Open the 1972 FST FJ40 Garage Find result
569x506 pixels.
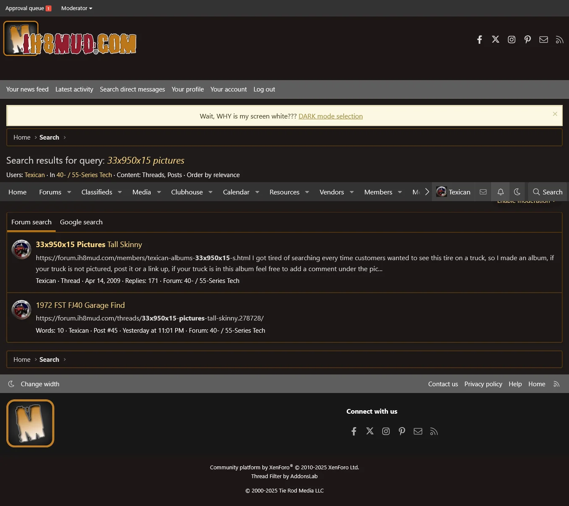tap(80, 305)
